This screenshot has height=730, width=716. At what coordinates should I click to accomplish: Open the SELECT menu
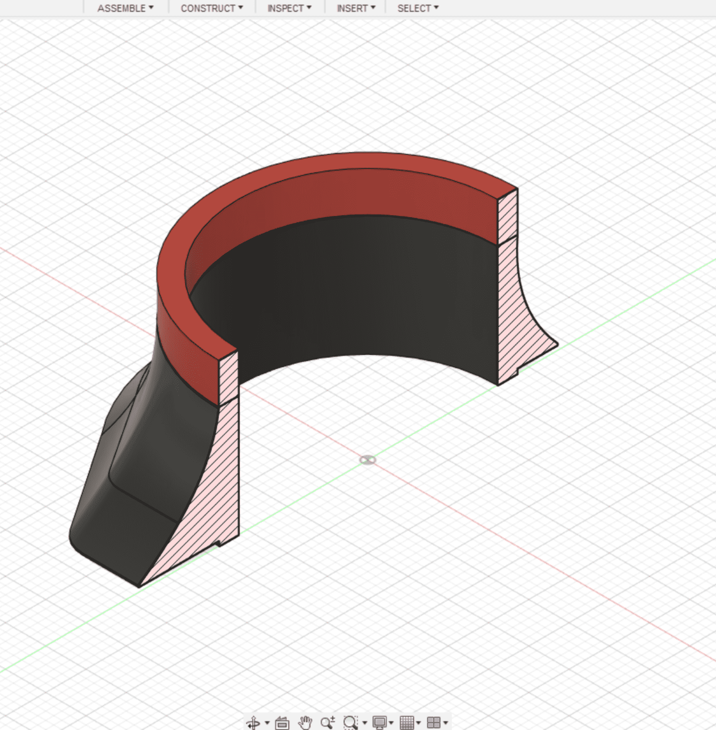coord(417,8)
